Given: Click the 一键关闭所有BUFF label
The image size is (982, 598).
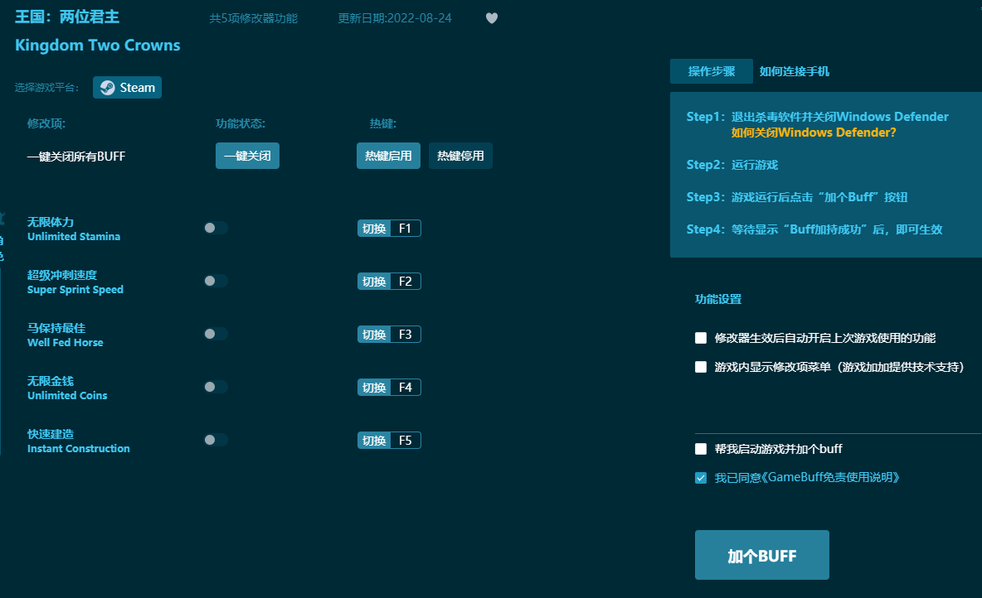Looking at the screenshot, I should click(76, 157).
